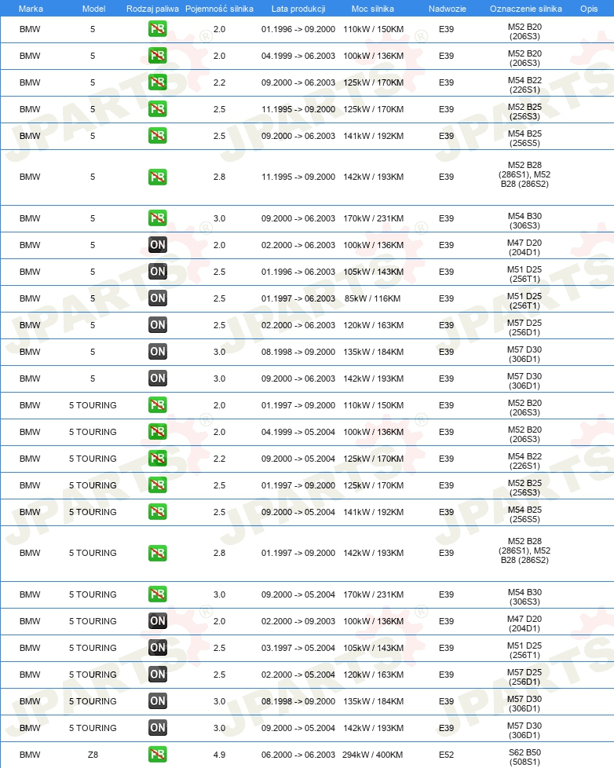Select E39 in the 85kW / 116KM row
The width and height of the screenshot is (614, 768).
446,298
